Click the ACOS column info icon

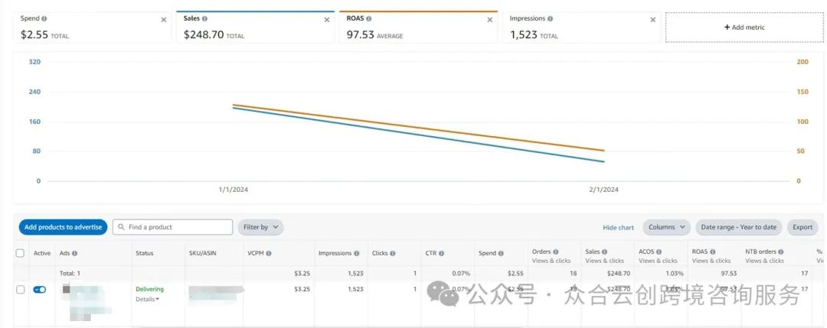pos(659,251)
